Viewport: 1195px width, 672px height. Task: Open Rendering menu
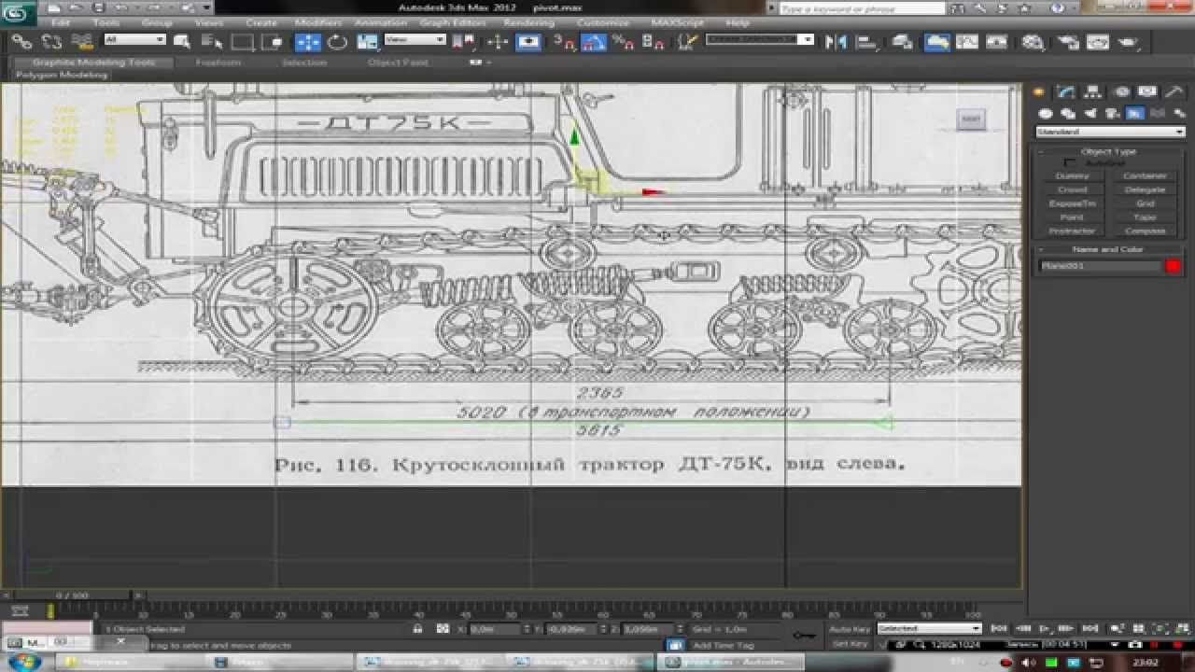pyautogui.click(x=529, y=22)
